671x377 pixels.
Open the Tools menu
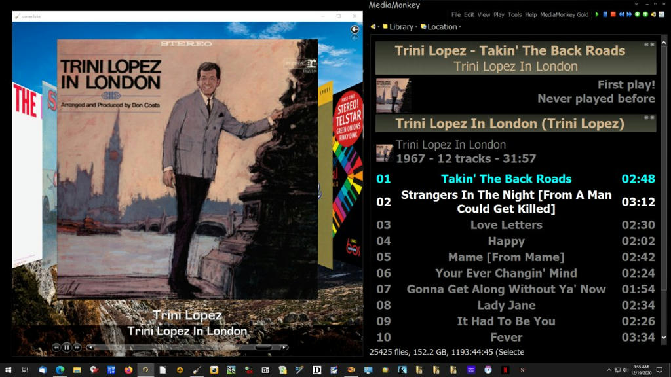point(514,14)
